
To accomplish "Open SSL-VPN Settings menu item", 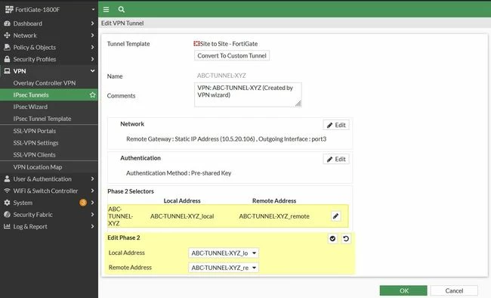I will tap(49, 143).
